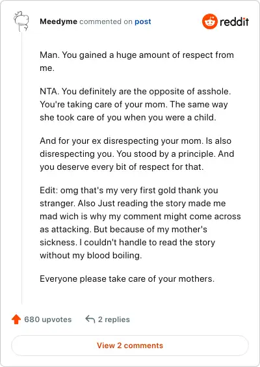This screenshot has height=367, width=260.
Task: Open the Meedyme username profile
Action: click(x=58, y=21)
